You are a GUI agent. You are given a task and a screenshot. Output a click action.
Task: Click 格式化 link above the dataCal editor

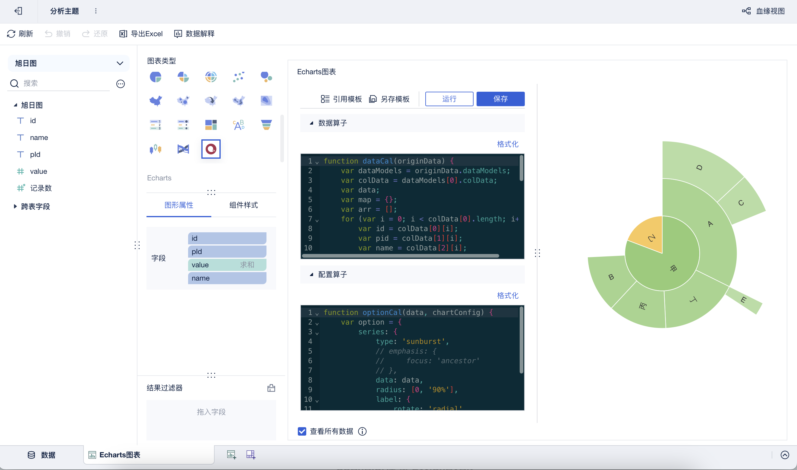(507, 144)
